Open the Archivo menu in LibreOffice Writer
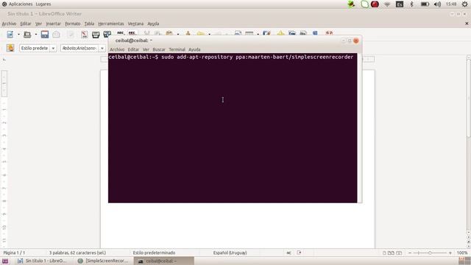The image size is (471, 265). tap(9, 24)
